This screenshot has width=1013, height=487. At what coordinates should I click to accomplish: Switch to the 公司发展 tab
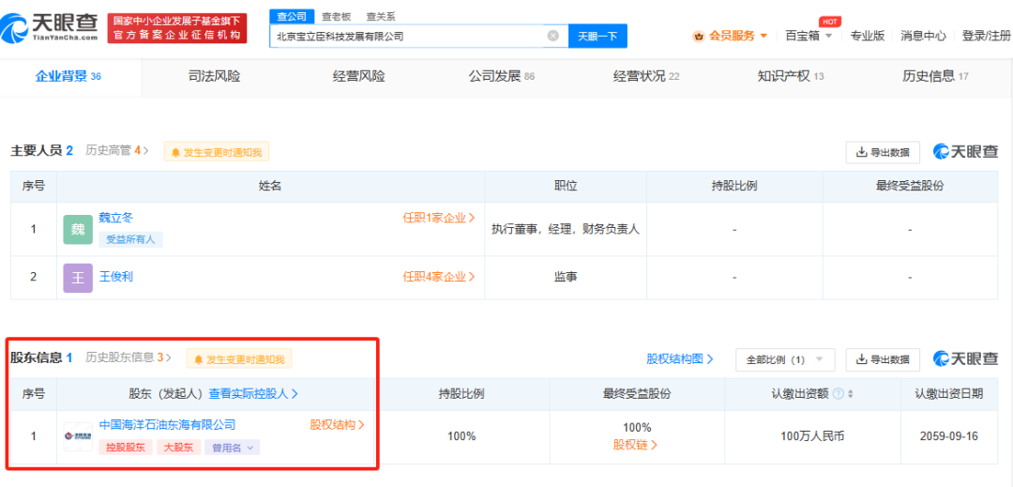coord(501,76)
